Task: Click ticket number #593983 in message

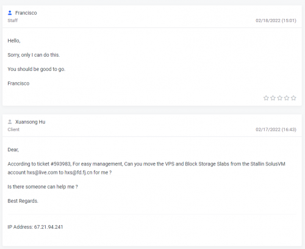Action: click(61, 164)
